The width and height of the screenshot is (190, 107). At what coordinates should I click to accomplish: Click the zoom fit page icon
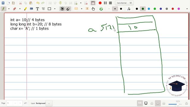click(x=158, y=103)
